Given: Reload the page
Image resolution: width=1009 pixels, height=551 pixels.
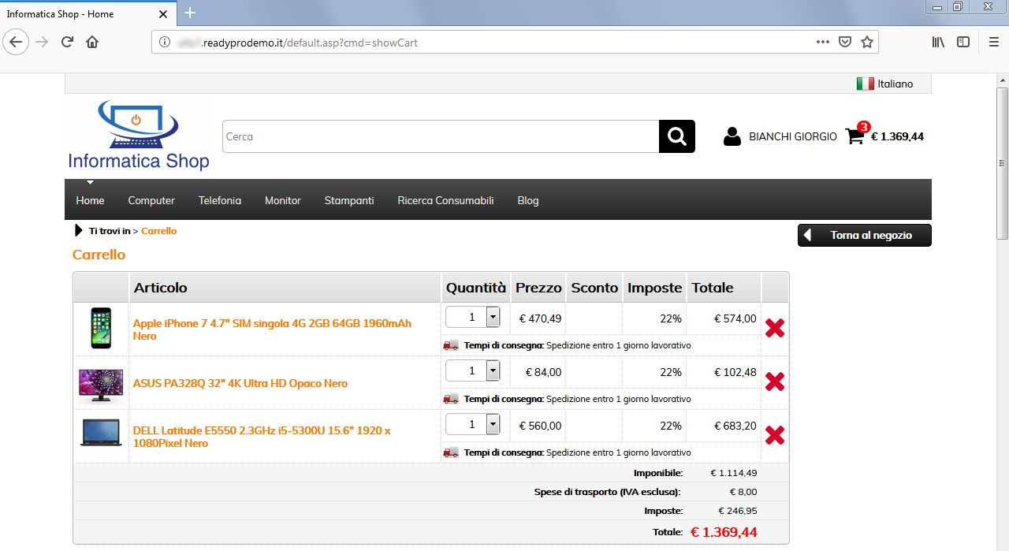Looking at the screenshot, I should click(x=68, y=42).
